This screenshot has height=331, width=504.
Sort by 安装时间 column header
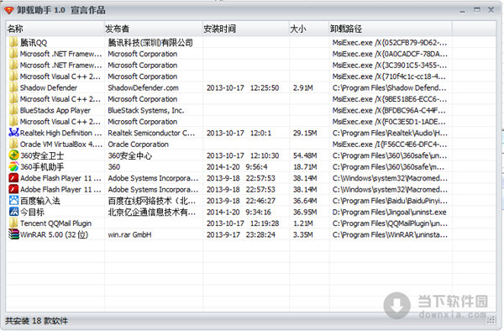246,29
